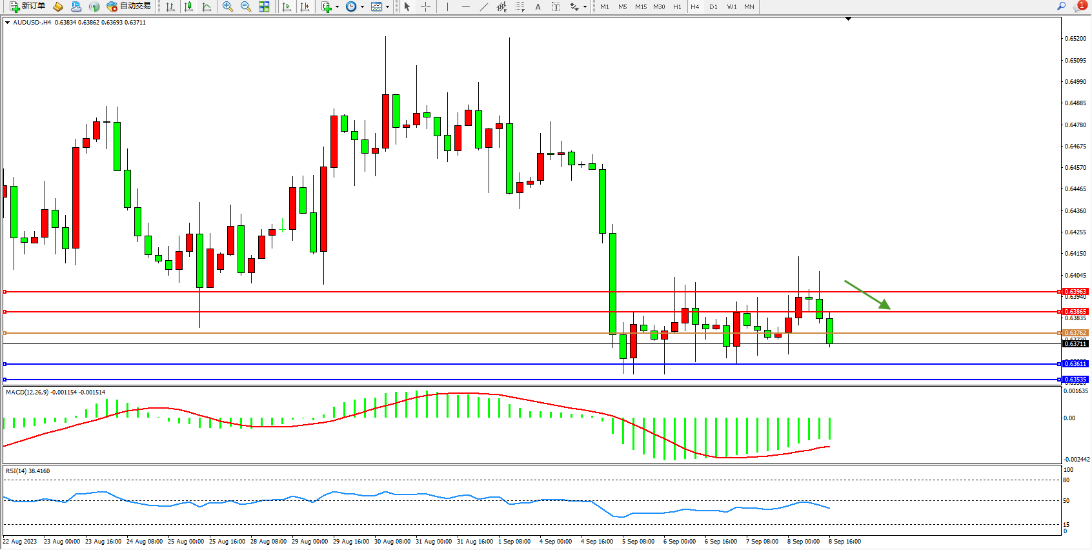Screen dimensions: 1092x550
Task: Zoom out on the chart
Action: coord(246,6)
